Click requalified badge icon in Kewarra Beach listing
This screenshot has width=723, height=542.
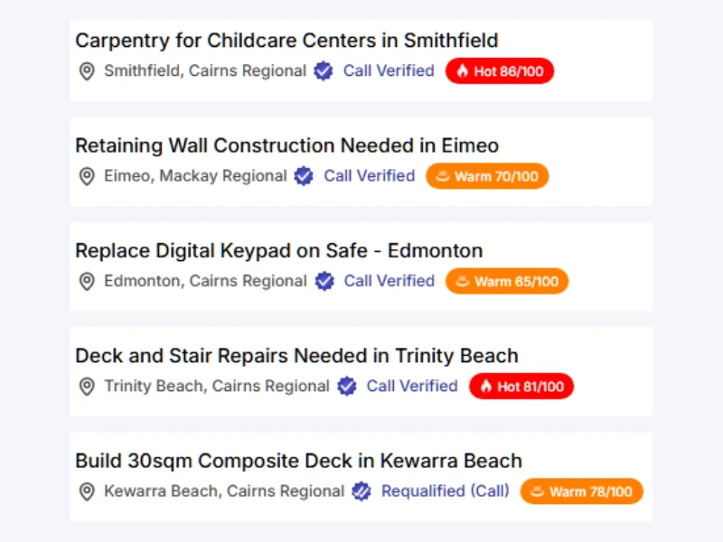tap(361, 492)
